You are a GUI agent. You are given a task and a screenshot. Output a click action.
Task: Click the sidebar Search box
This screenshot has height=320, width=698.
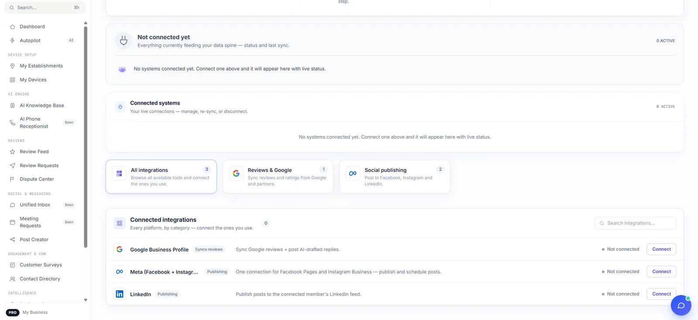tap(45, 7)
